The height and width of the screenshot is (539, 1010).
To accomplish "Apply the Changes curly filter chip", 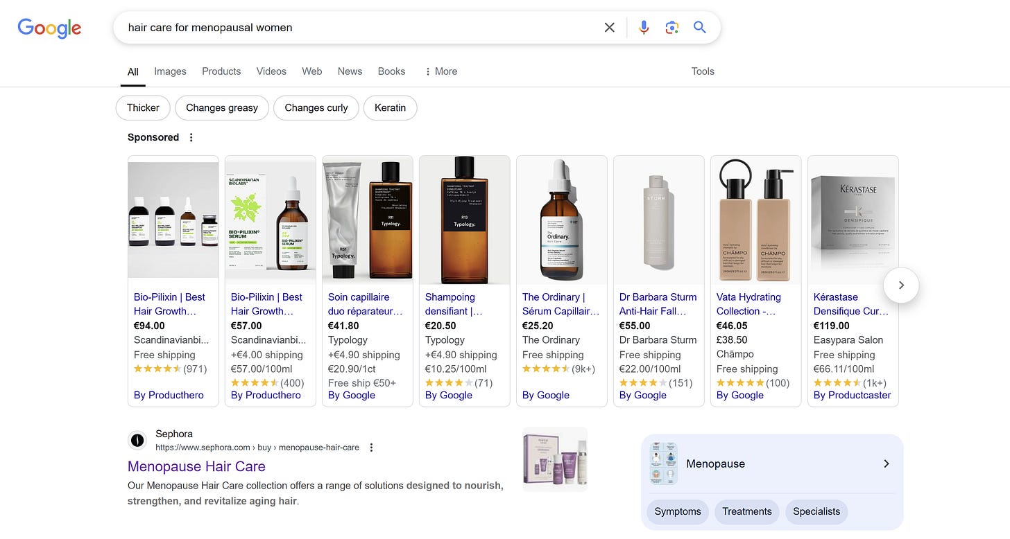I will (x=316, y=108).
